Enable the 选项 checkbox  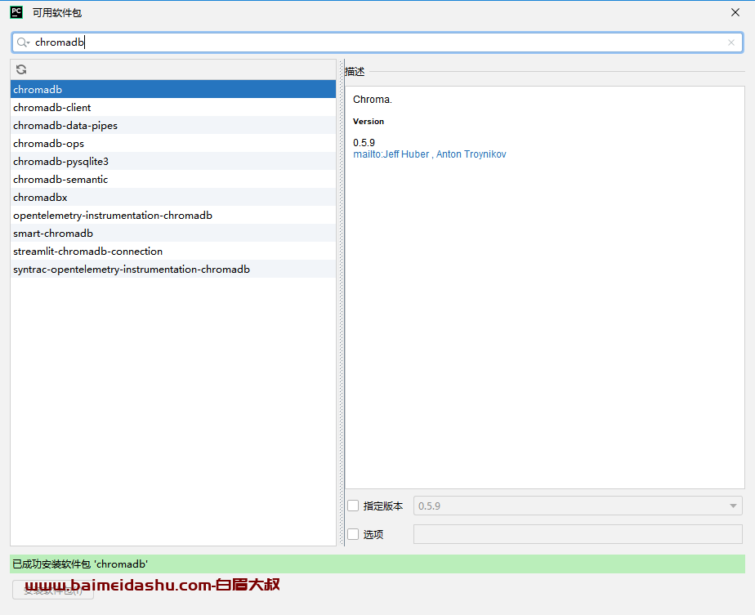(353, 534)
